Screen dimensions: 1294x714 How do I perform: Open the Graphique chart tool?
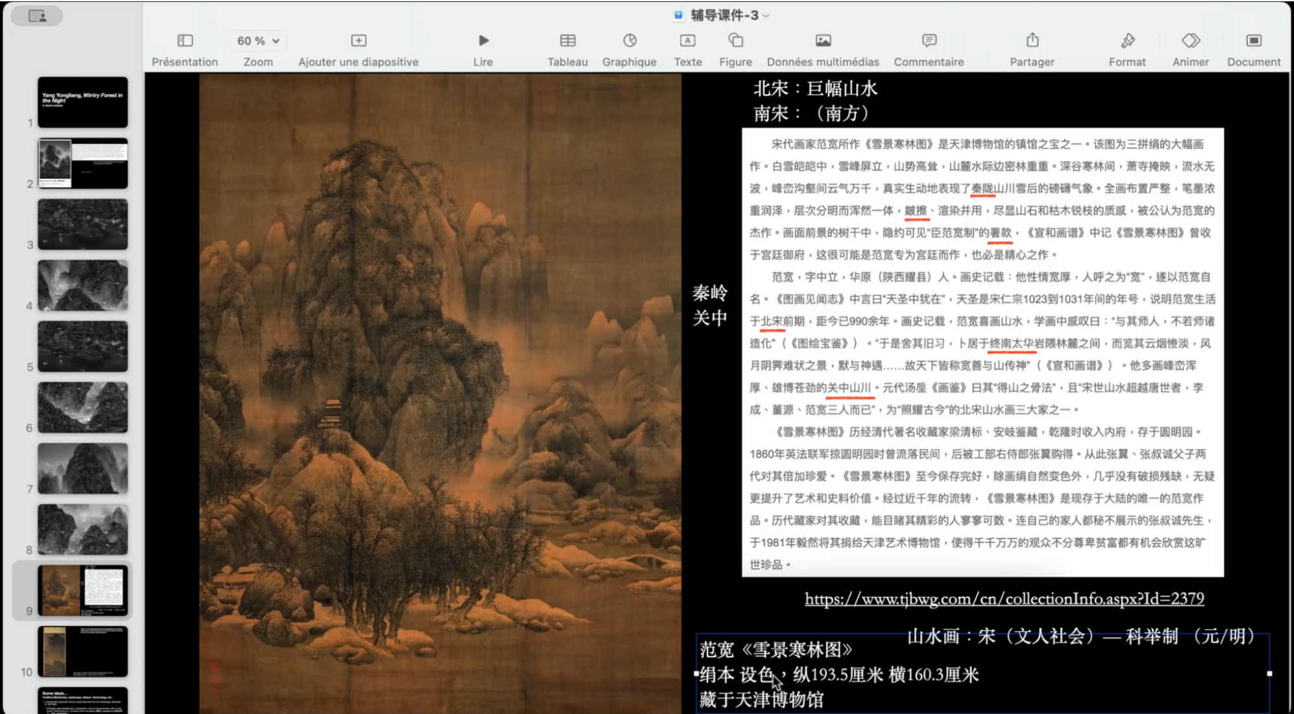(629, 41)
